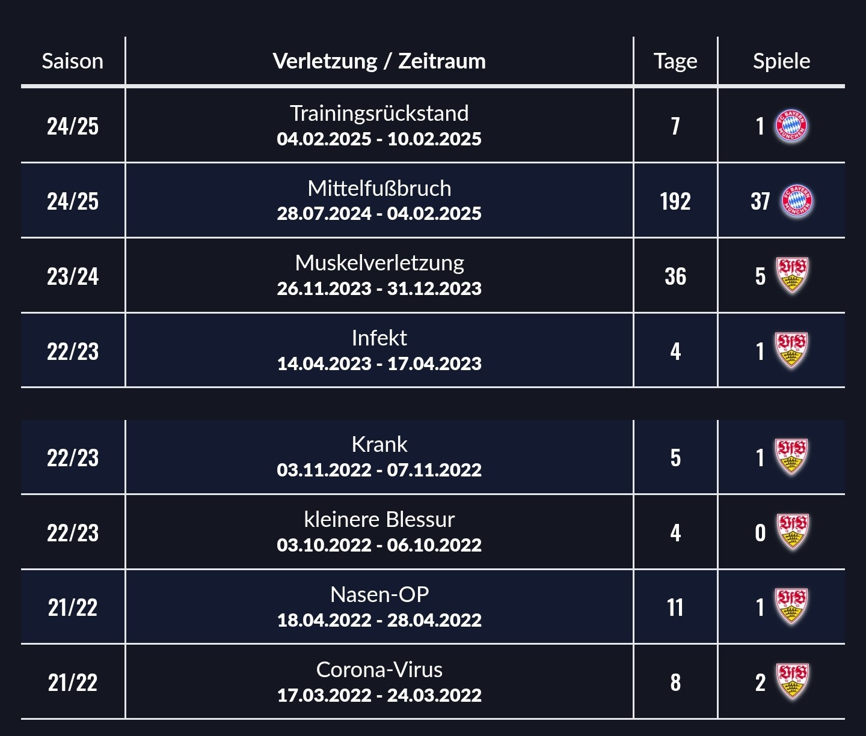Click the Muskelverletzung injury name
Screen dimensions: 866x736
pos(379,263)
